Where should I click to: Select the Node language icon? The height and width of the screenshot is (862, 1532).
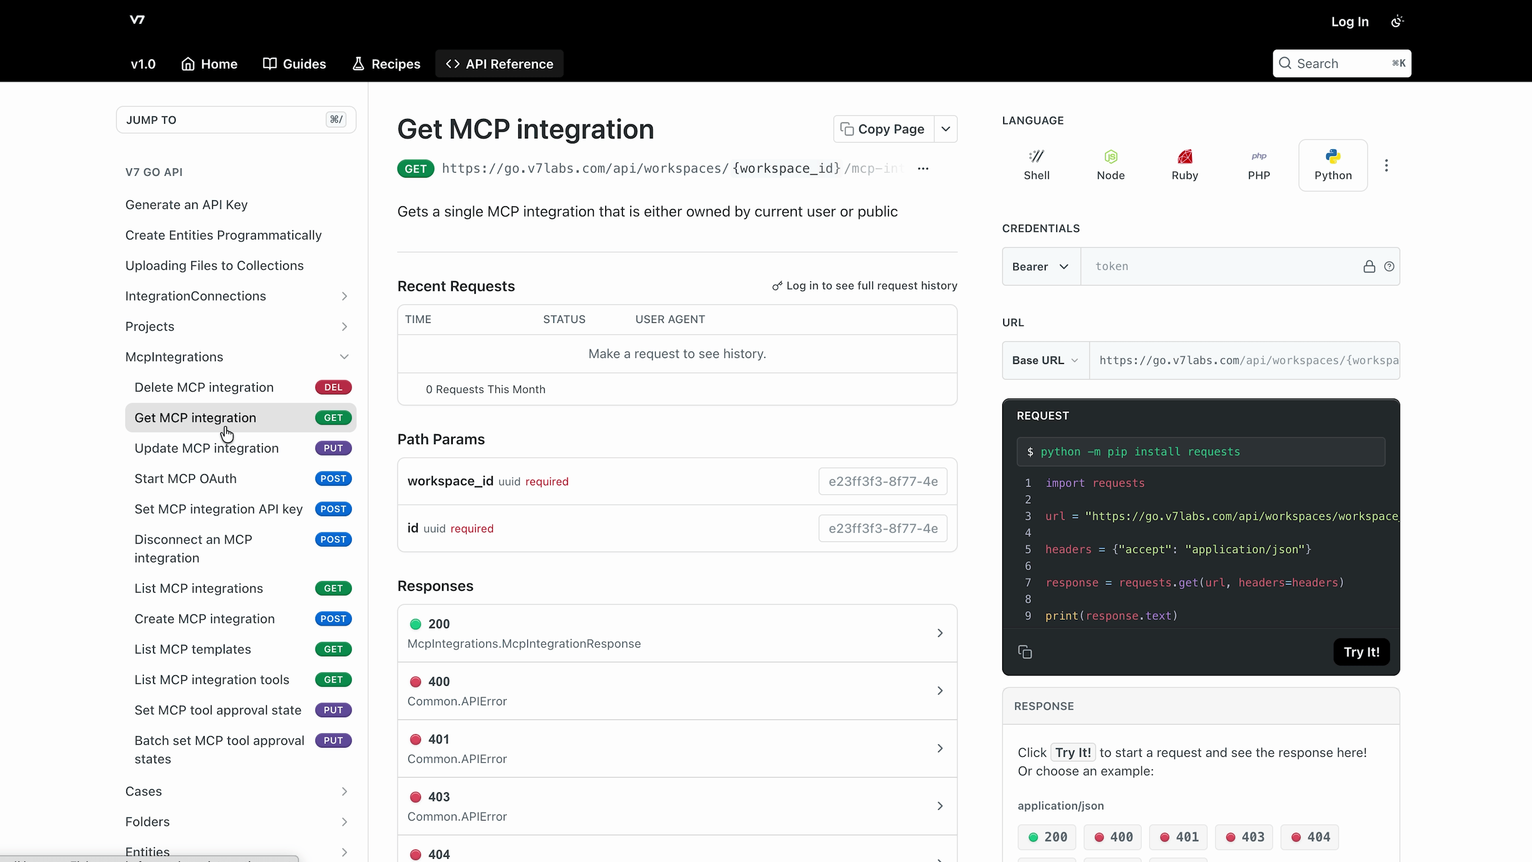(x=1110, y=165)
